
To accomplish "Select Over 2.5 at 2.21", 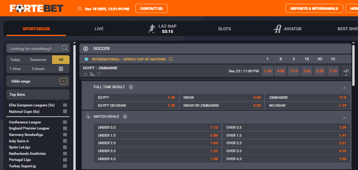I will click(x=286, y=143).
